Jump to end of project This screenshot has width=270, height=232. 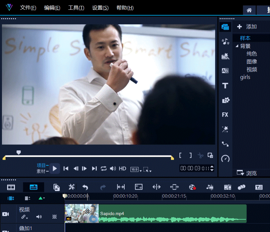94,168
